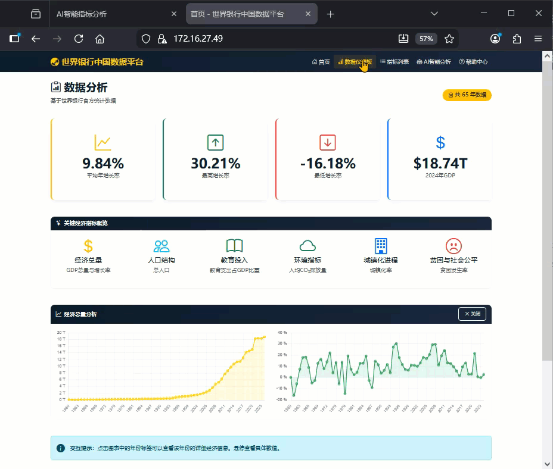Open AI智能分析 in the navigation bar
This screenshot has height=469, width=553.
click(433, 62)
